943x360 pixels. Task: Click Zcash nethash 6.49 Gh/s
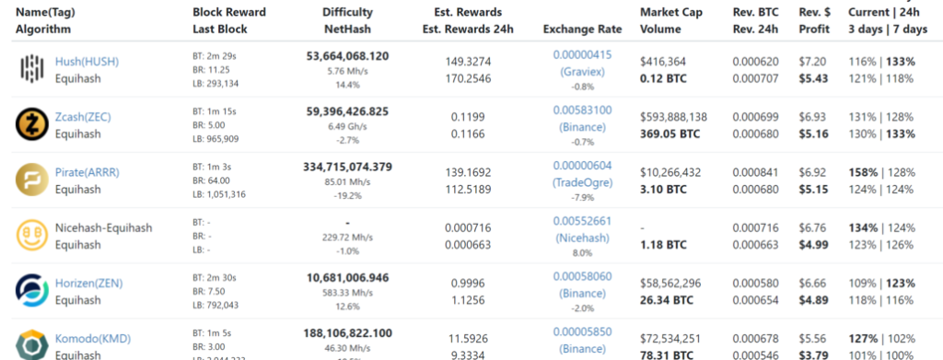click(x=347, y=127)
